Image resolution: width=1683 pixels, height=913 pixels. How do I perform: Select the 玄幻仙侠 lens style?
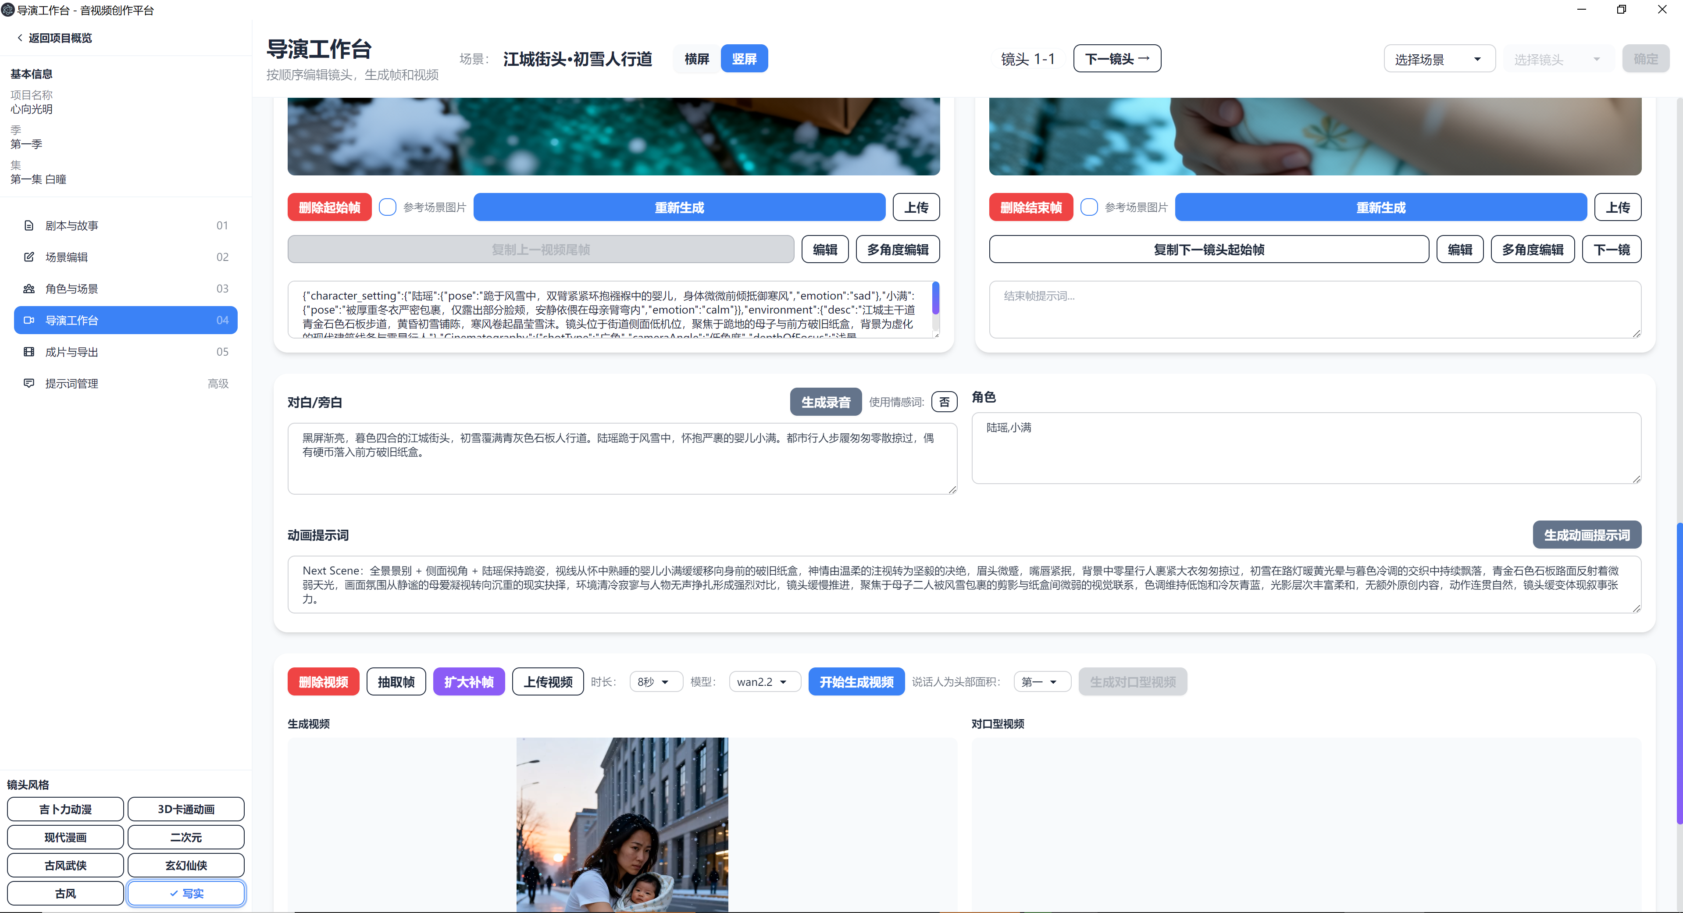(186, 865)
